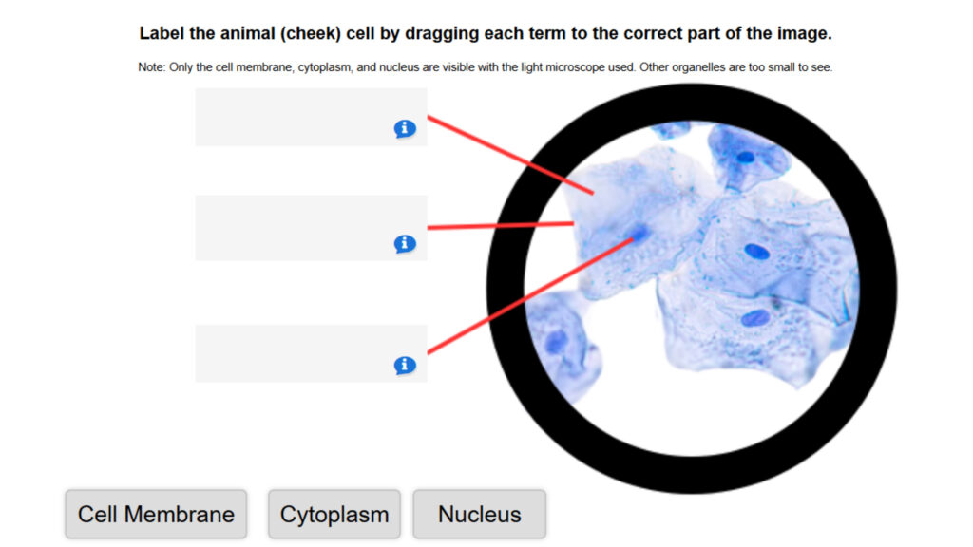
Task: Select the Cytoplasm term tile
Action: click(334, 514)
